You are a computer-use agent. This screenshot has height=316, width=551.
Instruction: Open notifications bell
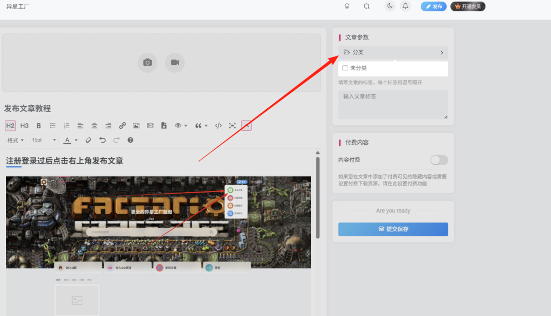point(406,6)
